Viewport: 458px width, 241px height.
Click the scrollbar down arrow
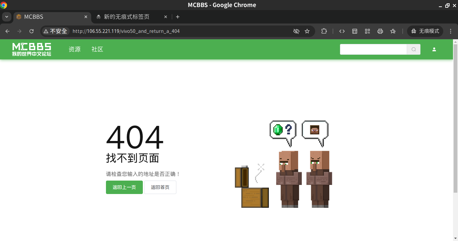tap(455, 238)
